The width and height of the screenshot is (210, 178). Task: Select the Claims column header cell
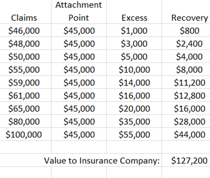point(24,18)
